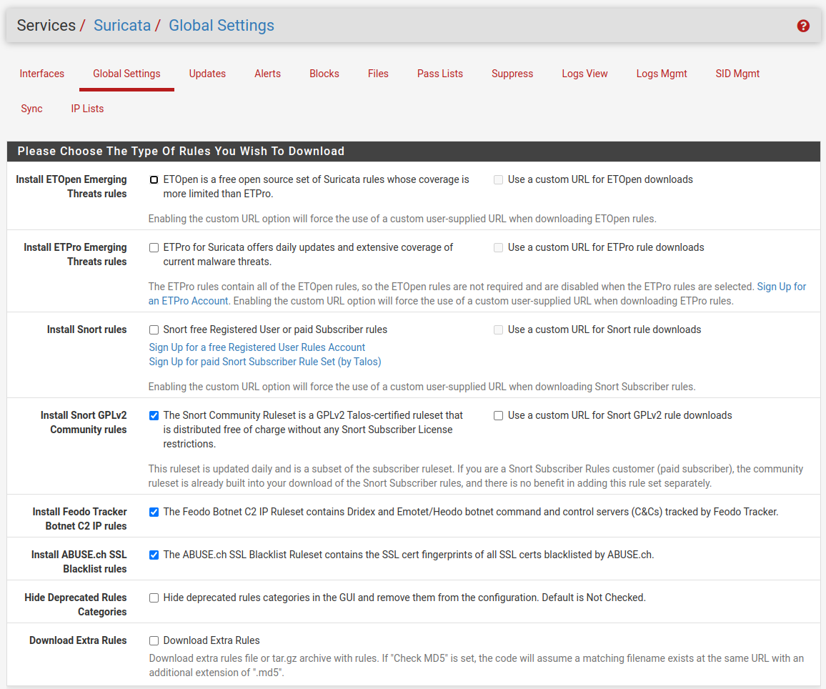
Task: Open Sign Up for free Registered User link
Action: point(257,347)
